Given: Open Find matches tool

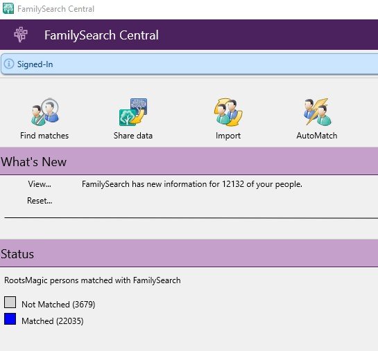Looking at the screenshot, I should (44, 119).
